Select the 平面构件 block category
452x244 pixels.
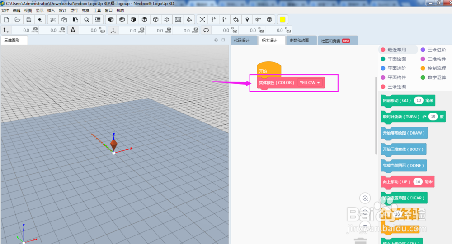pos(393,77)
